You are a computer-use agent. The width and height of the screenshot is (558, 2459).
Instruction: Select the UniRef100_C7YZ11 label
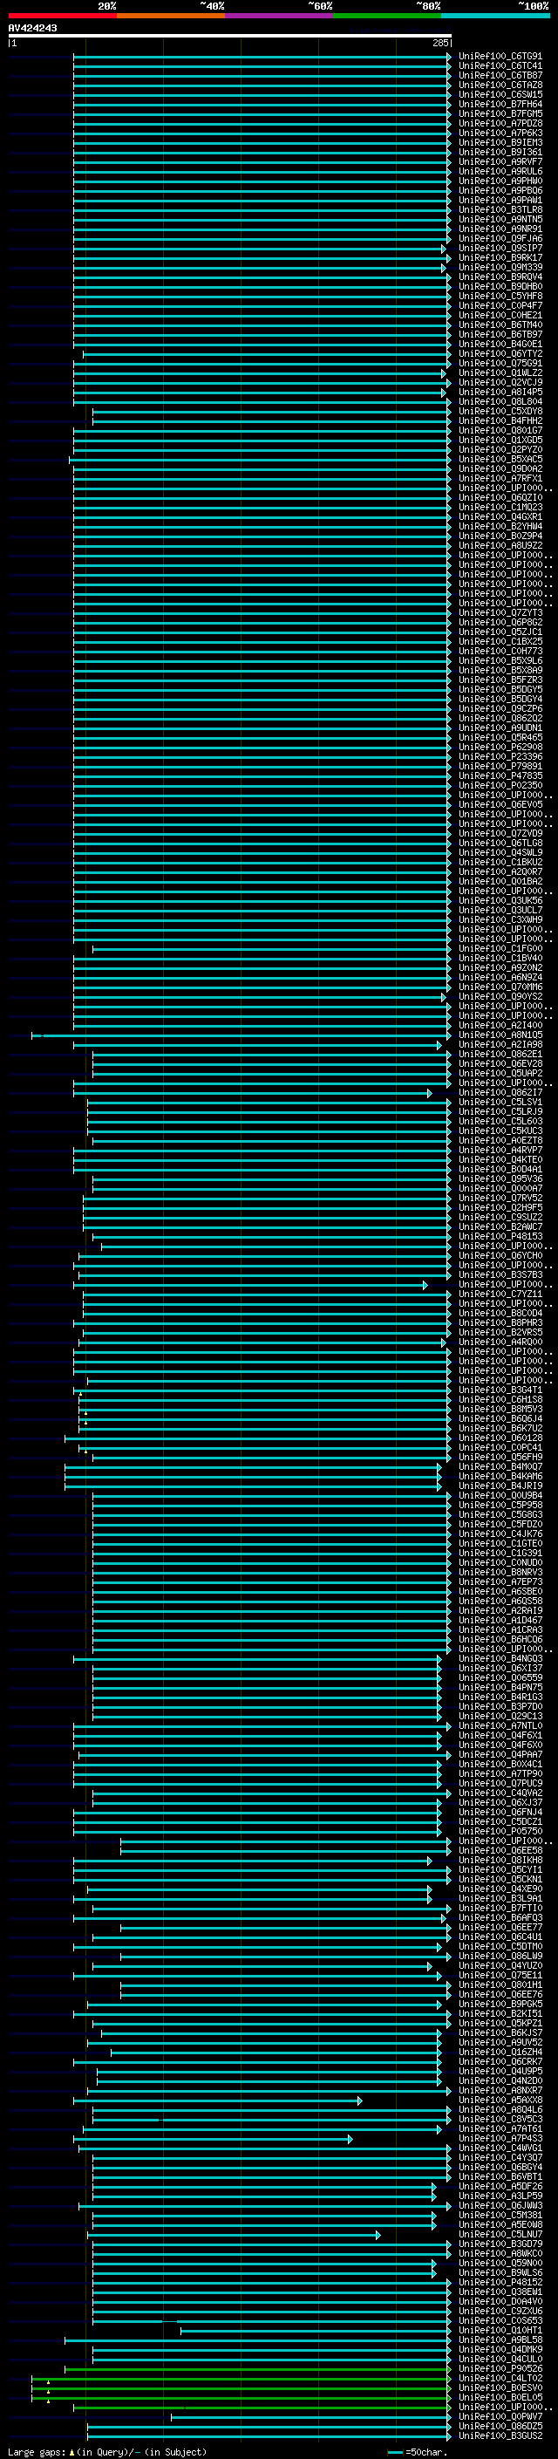tap(500, 1294)
